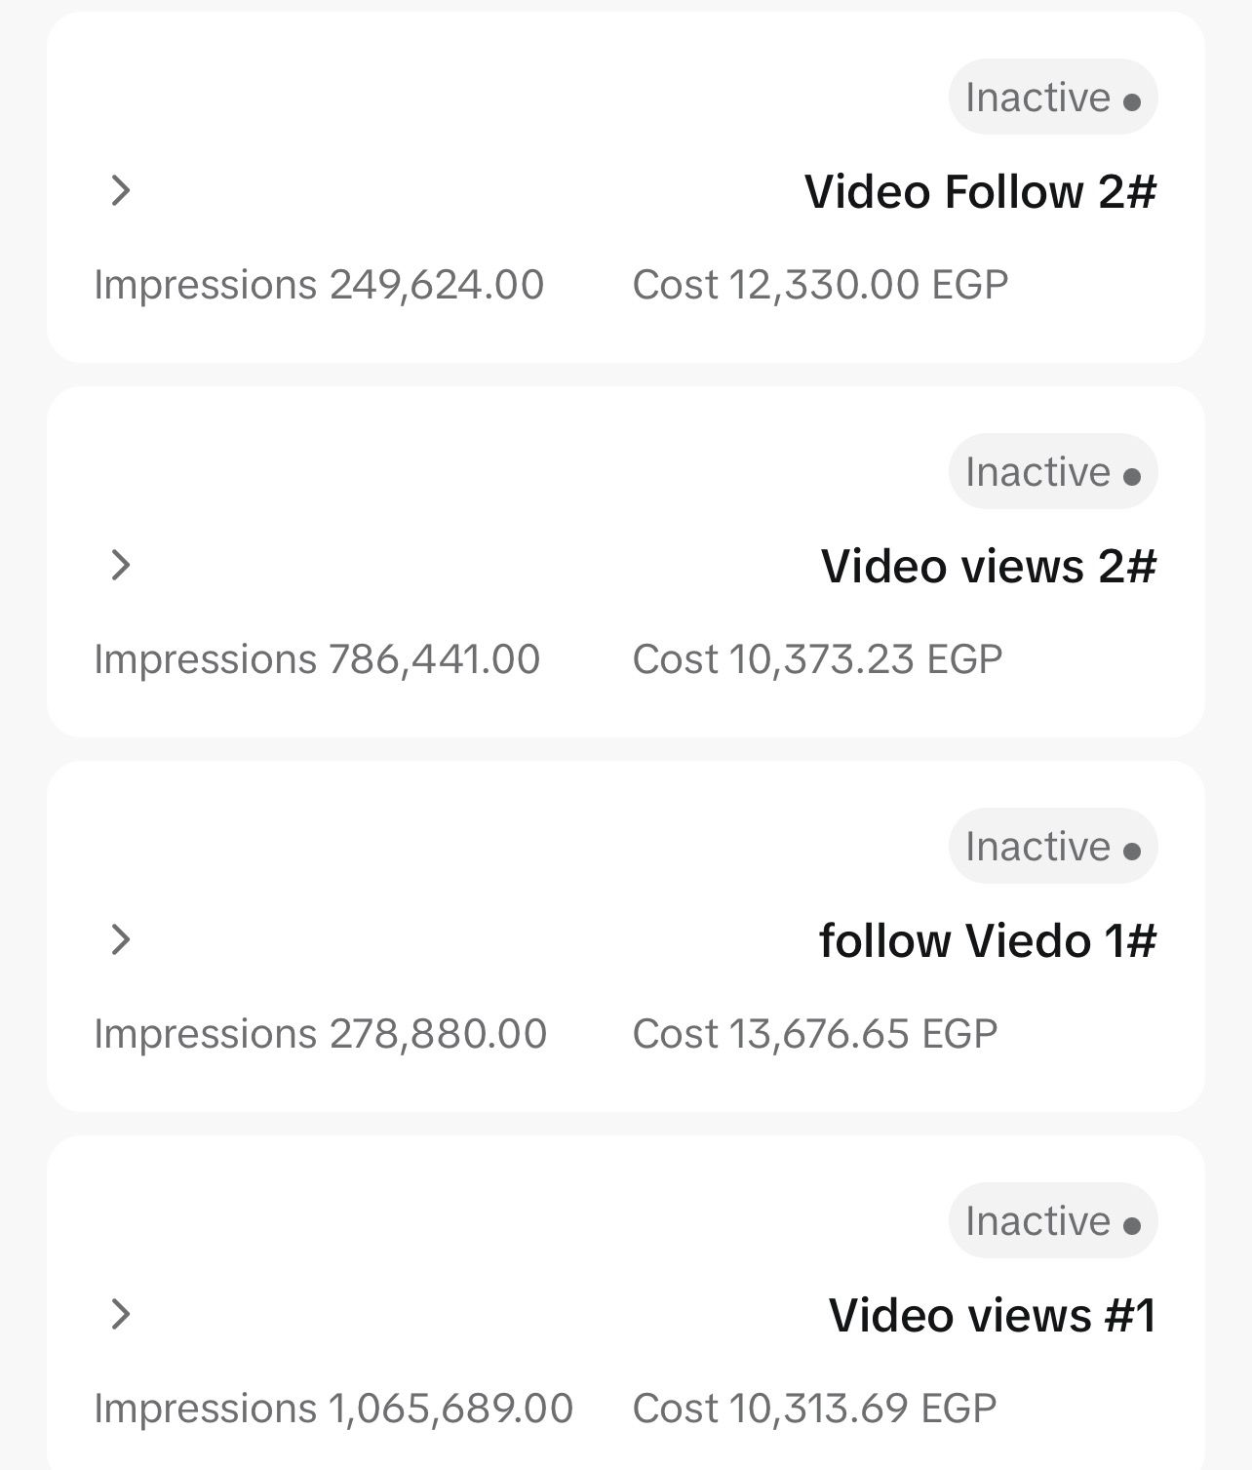Click the Inactive badge on Video Follow 2#
The height and width of the screenshot is (1470, 1252).
pyautogui.click(x=1052, y=98)
